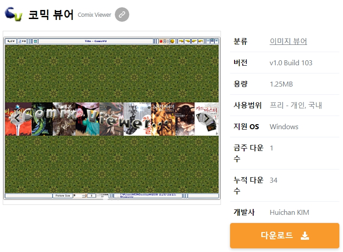Click the orange 다운로드 download button
This screenshot has height=252, width=343.
[x=284, y=235]
